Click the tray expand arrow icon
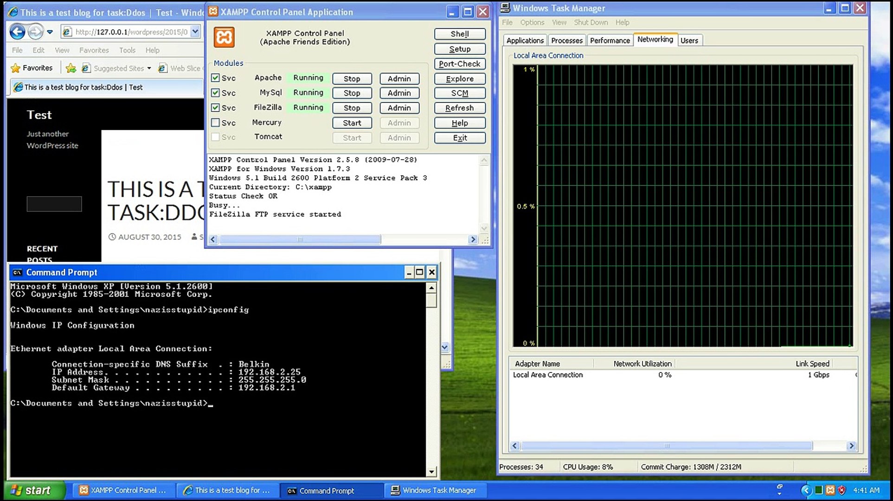Screen dimensions: 893x501 pyautogui.click(x=806, y=490)
